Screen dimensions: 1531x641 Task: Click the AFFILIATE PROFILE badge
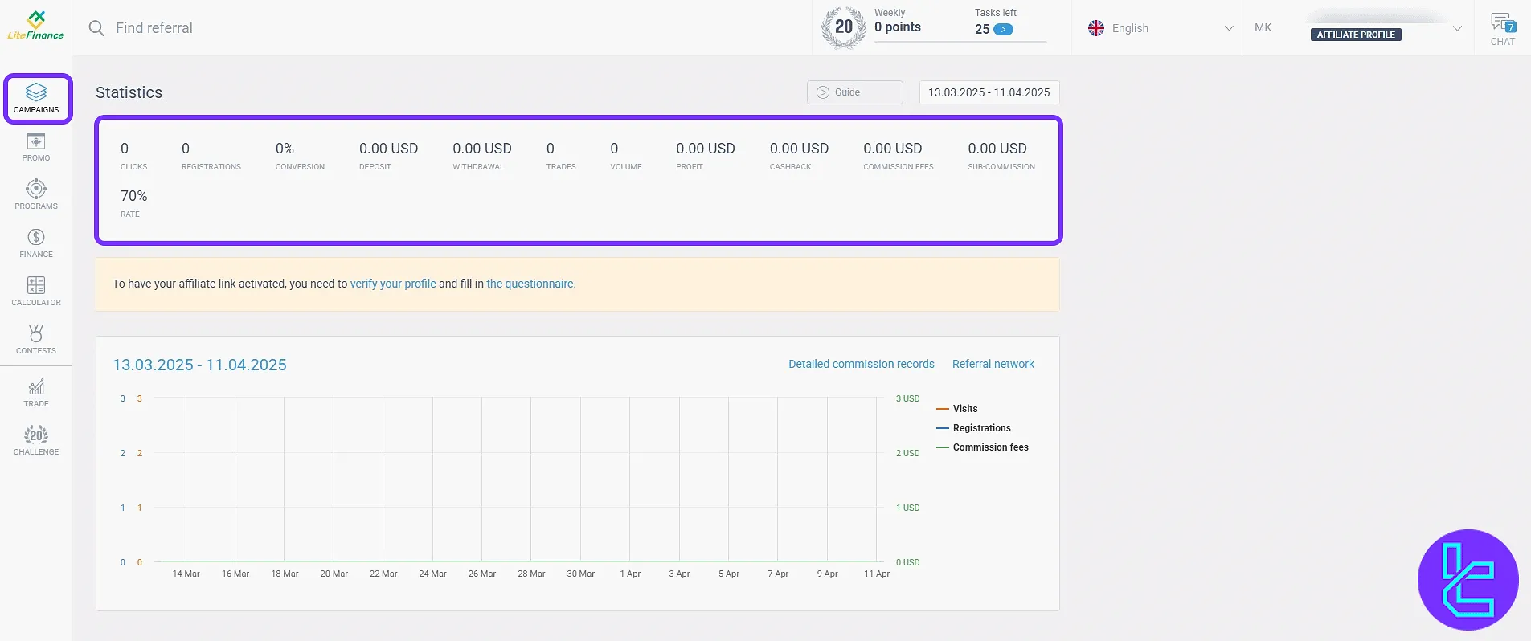point(1356,35)
